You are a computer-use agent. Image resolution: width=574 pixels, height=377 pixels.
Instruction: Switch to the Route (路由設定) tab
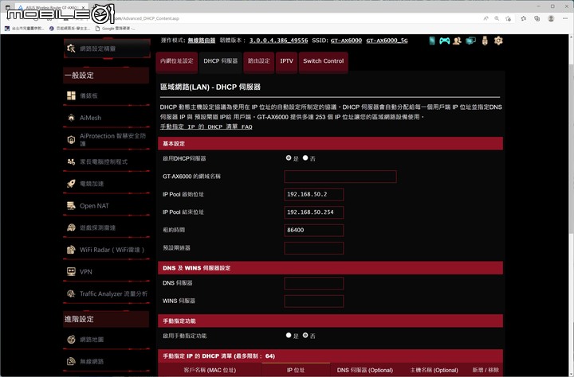click(259, 62)
